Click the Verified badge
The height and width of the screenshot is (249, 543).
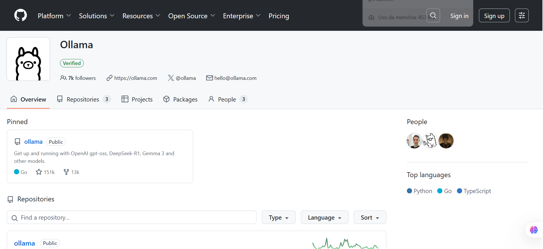[72, 63]
